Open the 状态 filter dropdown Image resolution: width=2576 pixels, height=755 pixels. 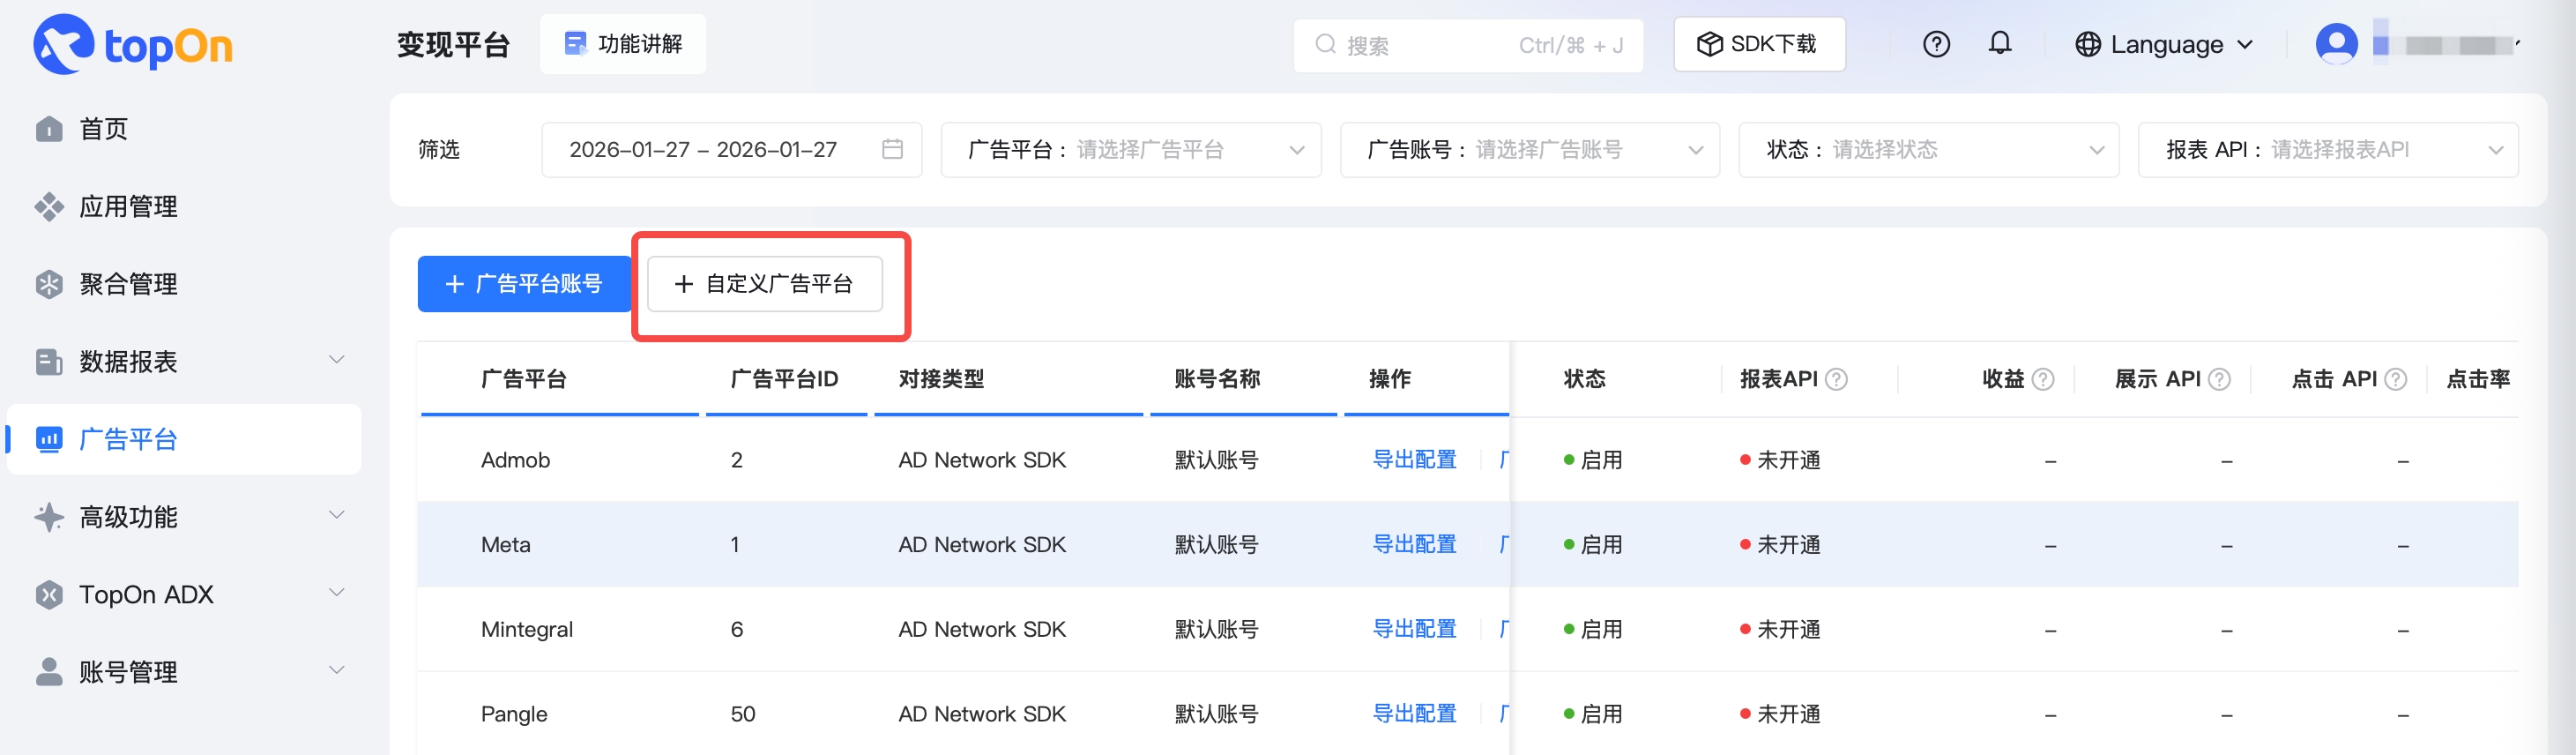point(1928,150)
